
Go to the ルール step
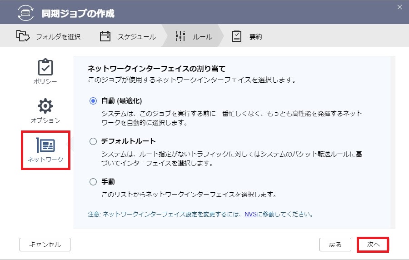coord(194,36)
